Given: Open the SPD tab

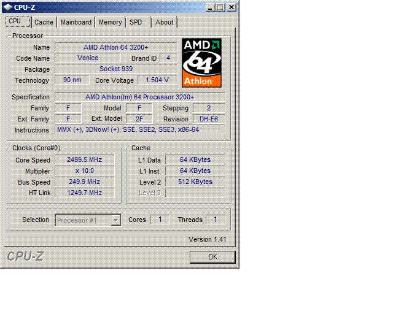Looking at the screenshot, I should click(139, 22).
